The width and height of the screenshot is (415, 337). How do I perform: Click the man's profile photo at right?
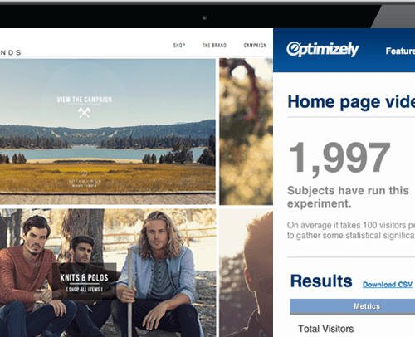[x=246, y=273]
